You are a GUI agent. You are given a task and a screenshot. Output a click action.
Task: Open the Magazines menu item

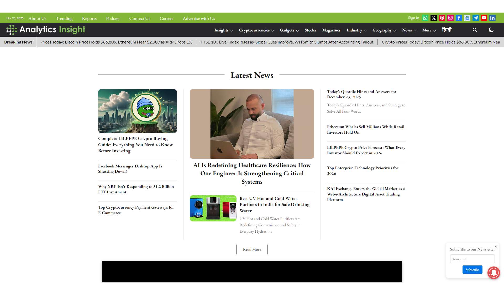coord(331,30)
